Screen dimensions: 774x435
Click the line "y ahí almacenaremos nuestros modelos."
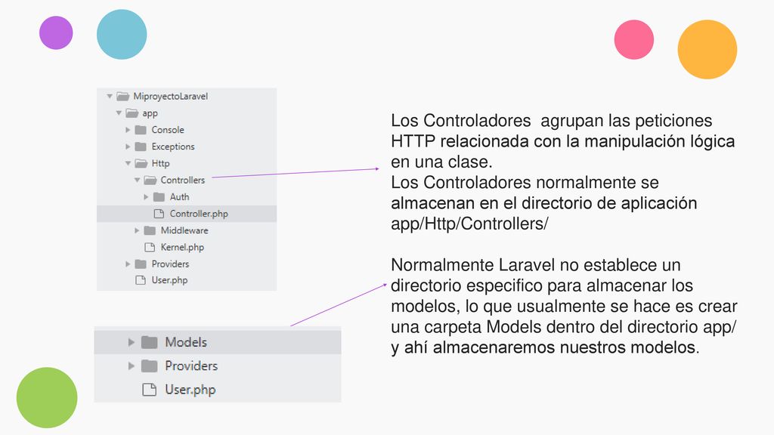click(x=545, y=347)
